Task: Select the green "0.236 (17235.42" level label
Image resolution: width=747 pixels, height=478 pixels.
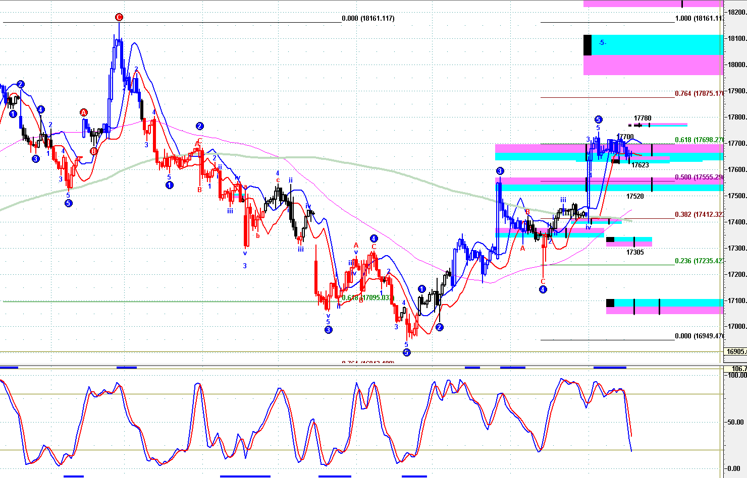Action: [x=700, y=261]
